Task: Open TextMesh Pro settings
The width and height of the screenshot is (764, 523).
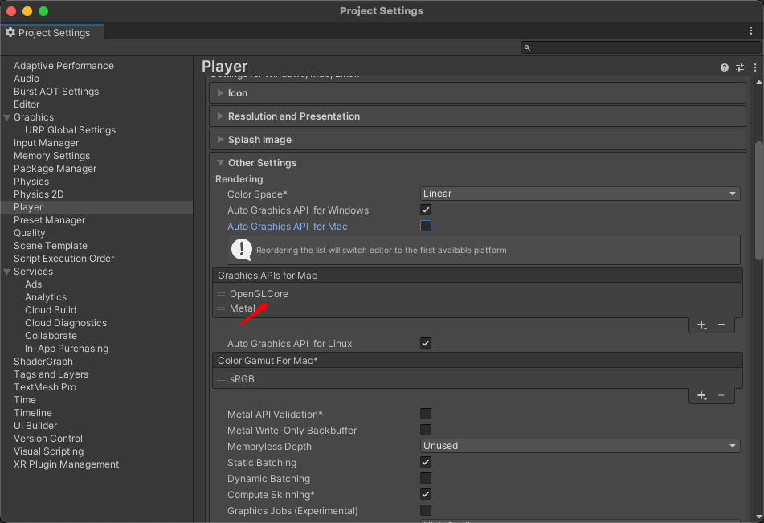Action: [x=45, y=387]
